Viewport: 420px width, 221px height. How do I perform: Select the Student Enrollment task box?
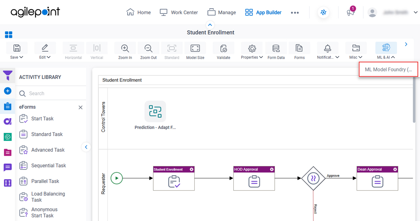174,178
